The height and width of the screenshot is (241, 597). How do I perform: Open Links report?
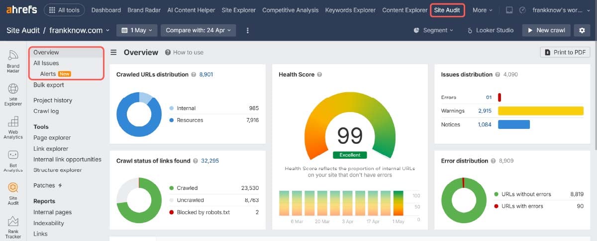(x=41, y=234)
